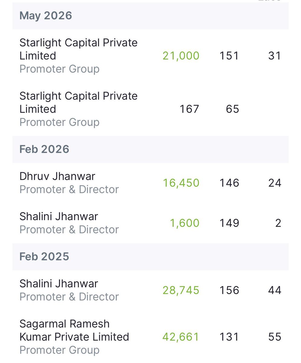Click the price 151 in the Starlight row
Screen dimensions: 301x363
(x=229, y=56)
